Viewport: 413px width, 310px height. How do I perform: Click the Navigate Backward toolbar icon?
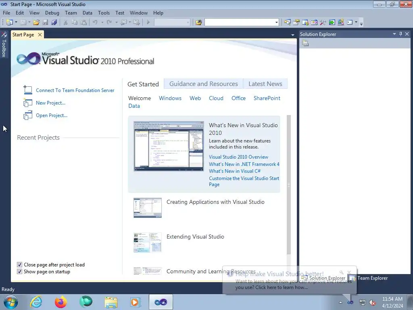tap(123, 23)
